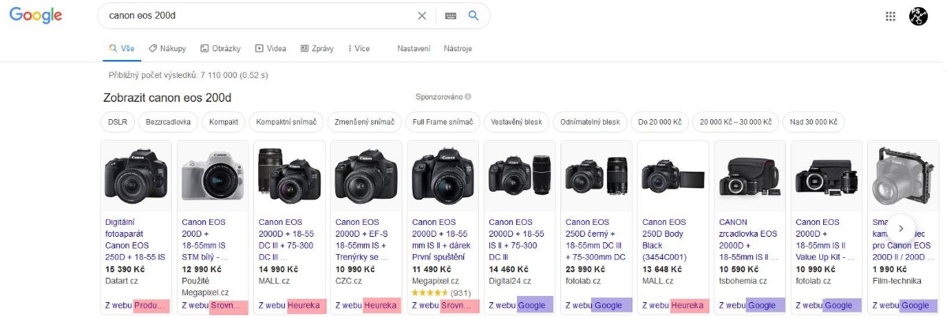This screenshot has width=947, height=318.
Task: Open the Zprávy tab
Action: 316,48
